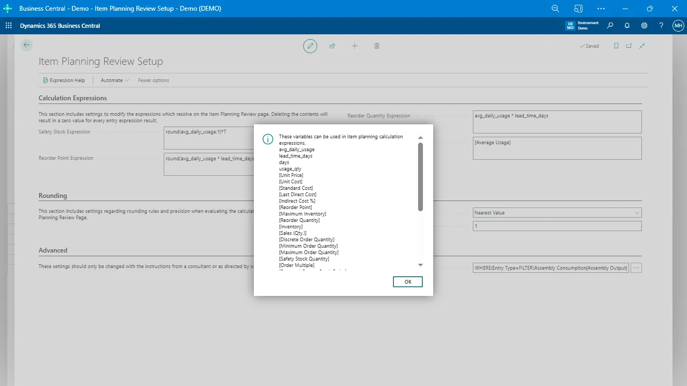Click Fewer options
The image size is (687, 386).
pyautogui.click(x=154, y=80)
